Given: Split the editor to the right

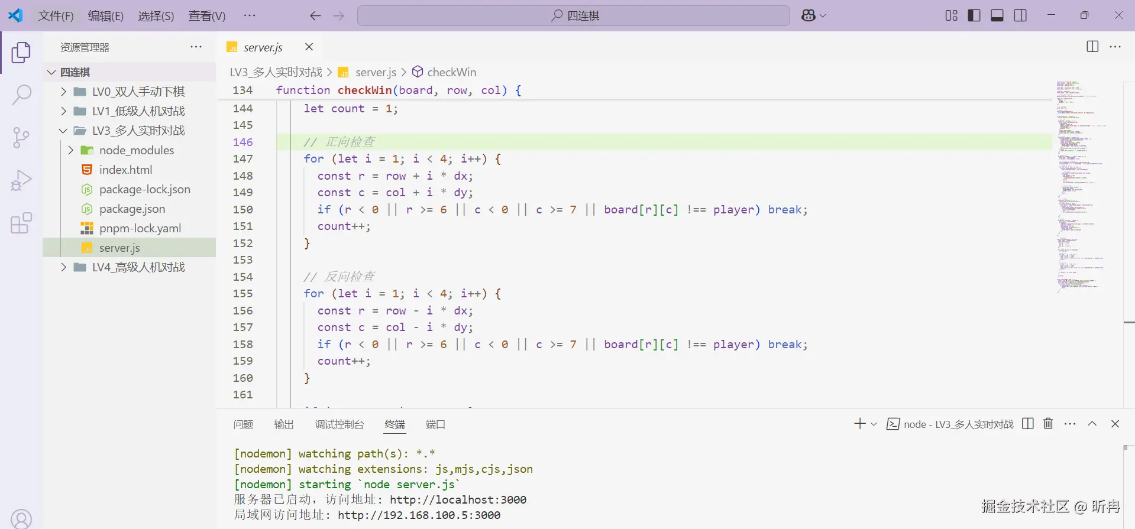Looking at the screenshot, I should click(x=1092, y=47).
